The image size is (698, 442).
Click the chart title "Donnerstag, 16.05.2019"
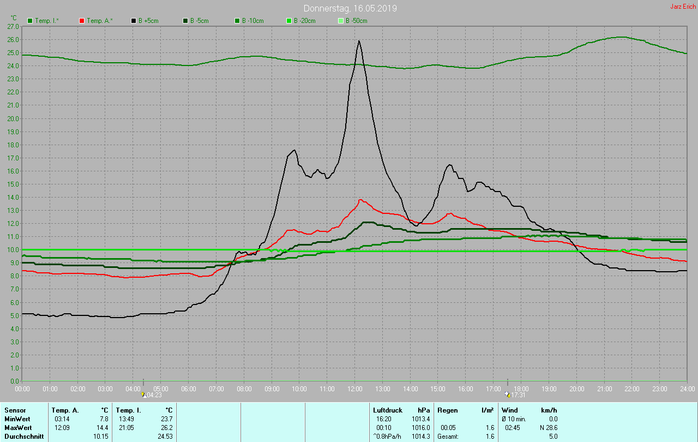coord(350,8)
